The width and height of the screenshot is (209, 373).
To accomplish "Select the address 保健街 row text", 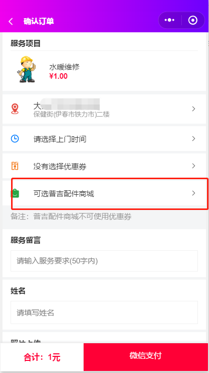I will [72, 115].
